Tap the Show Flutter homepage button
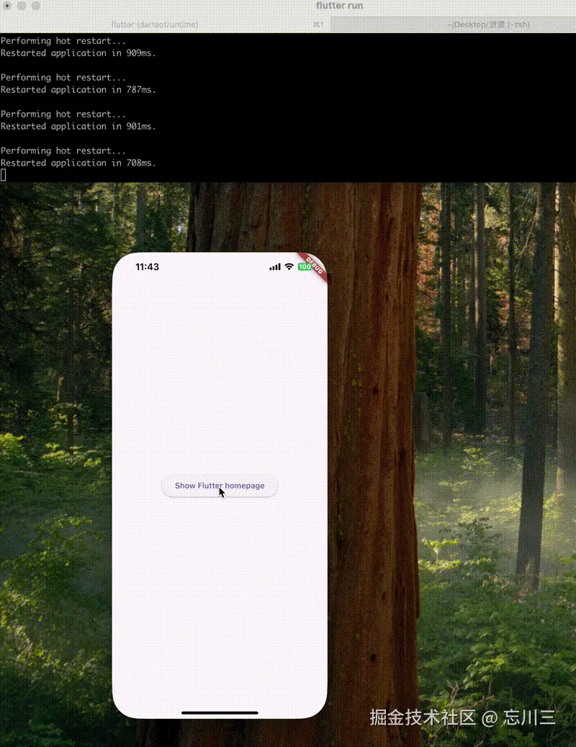The image size is (576, 747). click(219, 486)
